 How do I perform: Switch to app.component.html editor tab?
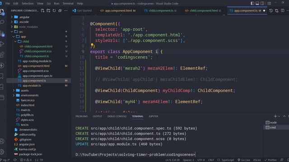tap(118, 11)
